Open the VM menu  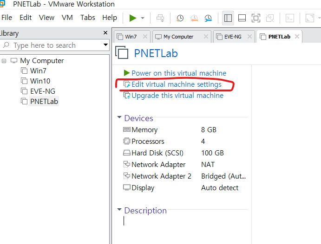coord(67,18)
